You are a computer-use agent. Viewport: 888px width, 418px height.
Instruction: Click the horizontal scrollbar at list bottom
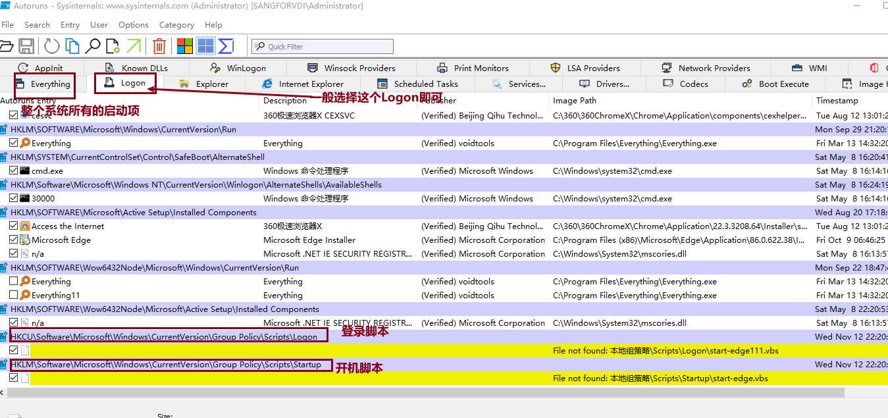[x=421, y=392]
